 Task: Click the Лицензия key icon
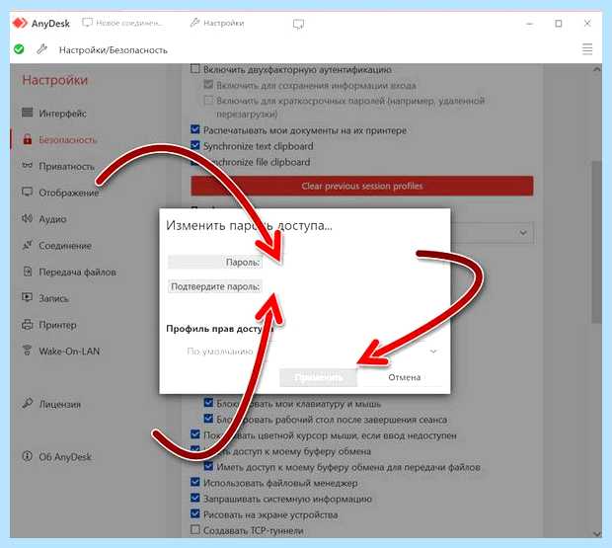(28, 403)
